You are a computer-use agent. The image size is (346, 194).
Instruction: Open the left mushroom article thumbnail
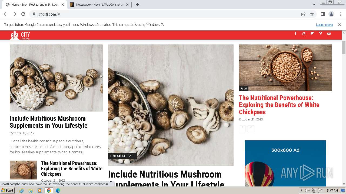[x=56, y=78]
